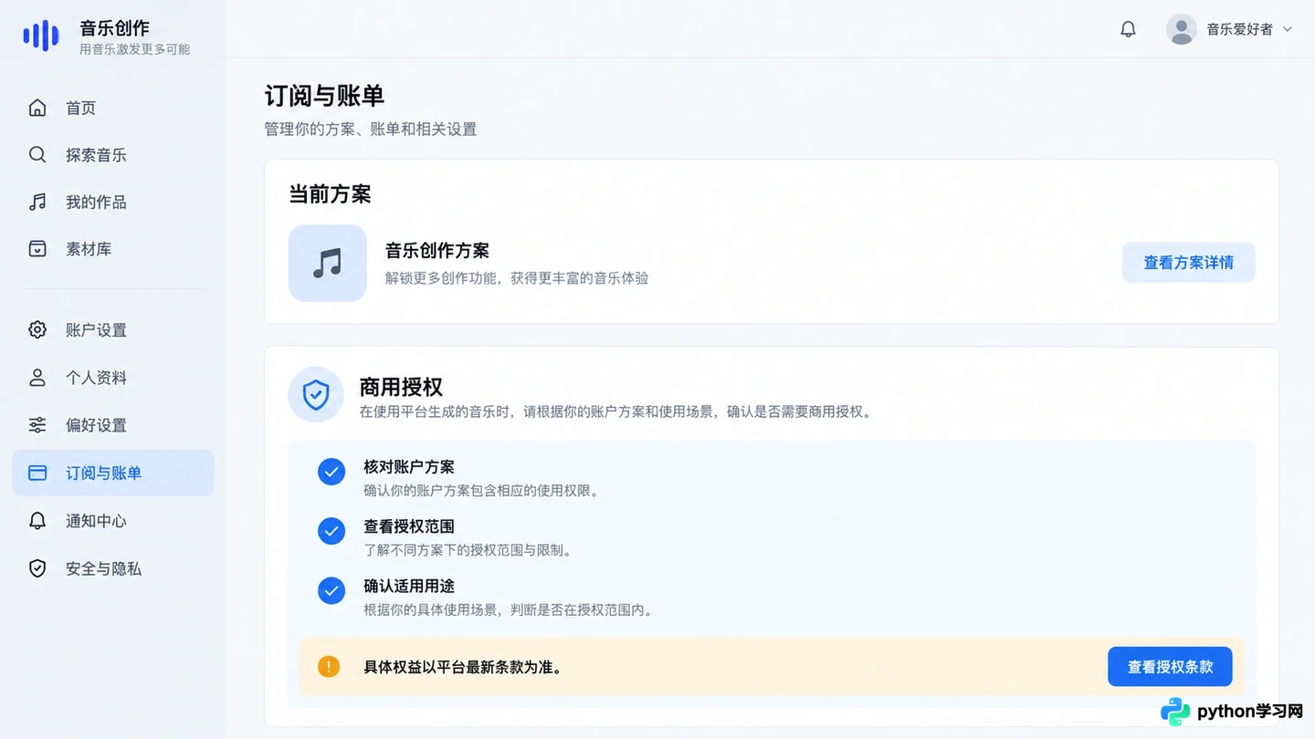Image resolution: width=1315 pixels, height=739 pixels.
Task: Select 我的作品 in the sidebar
Action: pyautogui.click(x=113, y=203)
